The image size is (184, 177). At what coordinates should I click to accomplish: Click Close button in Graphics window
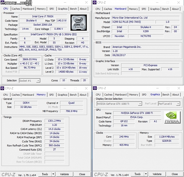pos(175,174)
